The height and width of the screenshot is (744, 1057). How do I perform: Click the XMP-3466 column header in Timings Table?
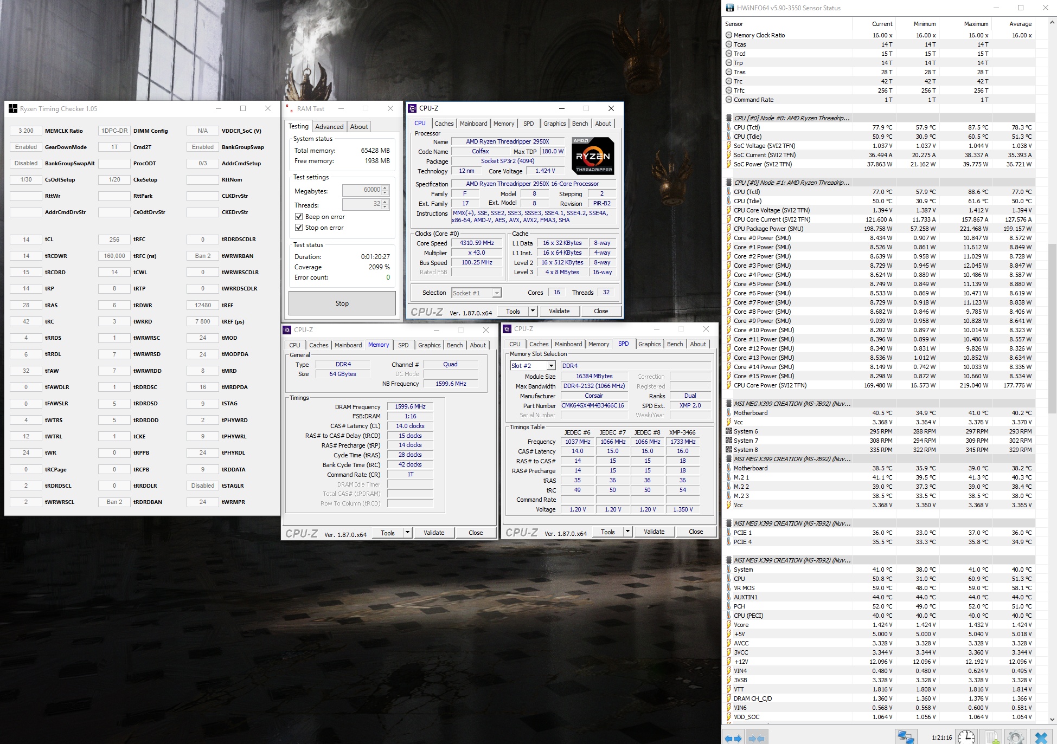682,432
